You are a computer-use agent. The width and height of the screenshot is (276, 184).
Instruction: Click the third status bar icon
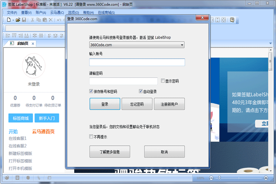28,178
